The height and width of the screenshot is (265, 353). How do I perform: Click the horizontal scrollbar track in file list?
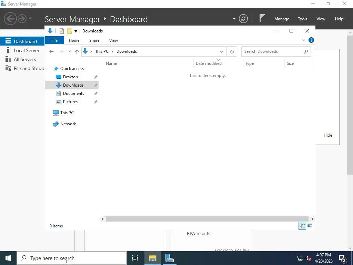(207, 219)
